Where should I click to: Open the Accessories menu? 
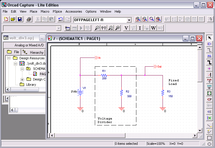tap(74, 11)
